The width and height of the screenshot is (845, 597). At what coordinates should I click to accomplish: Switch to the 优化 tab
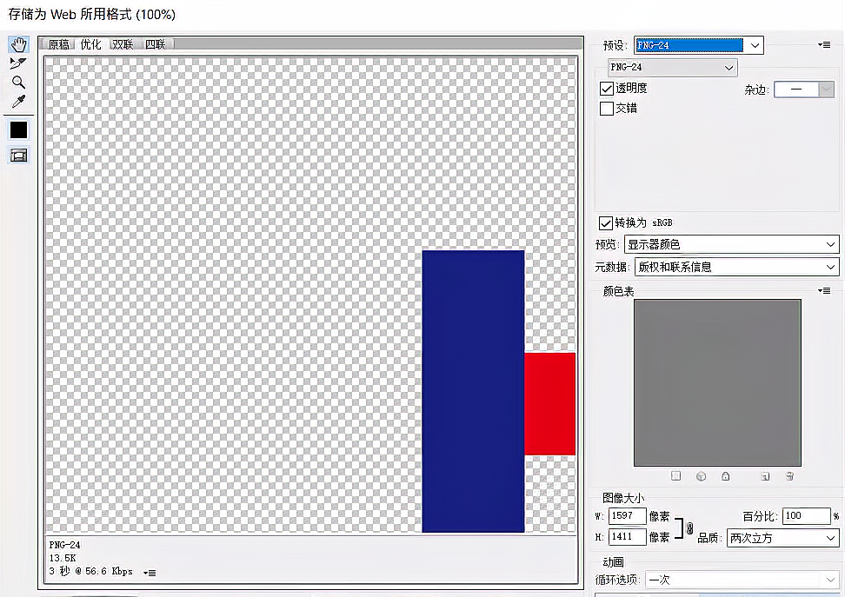point(90,44)
